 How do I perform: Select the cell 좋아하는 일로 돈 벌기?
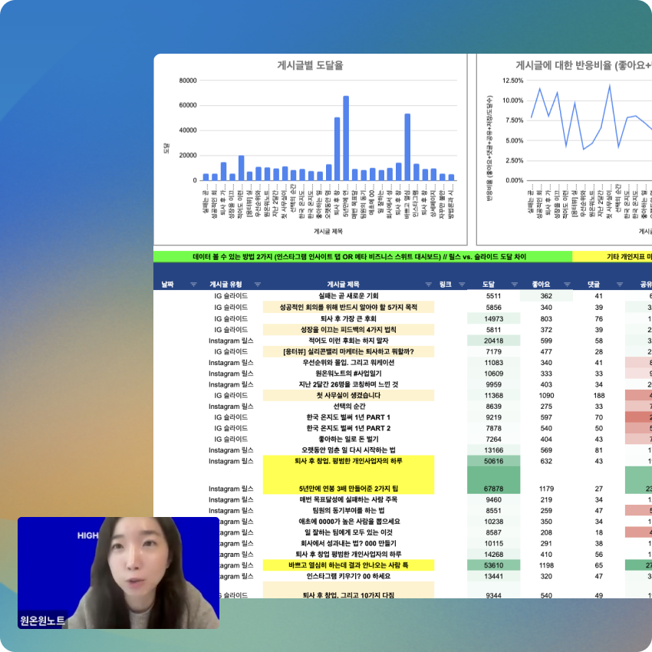[x=348, y=439]
